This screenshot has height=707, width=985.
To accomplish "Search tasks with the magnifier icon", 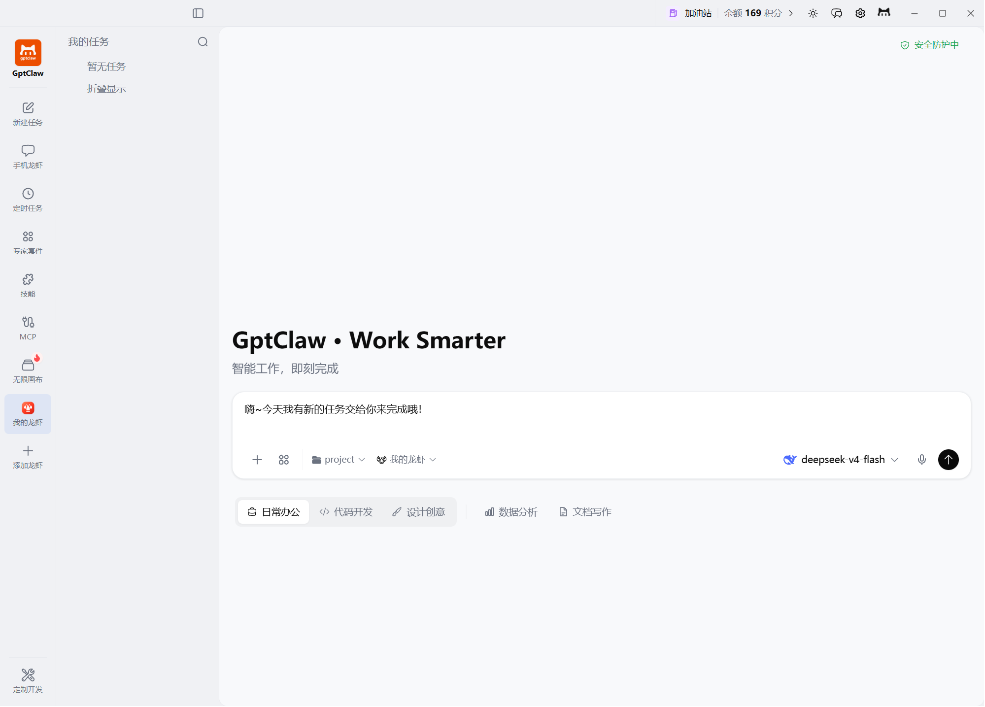I will click(203, 42).
